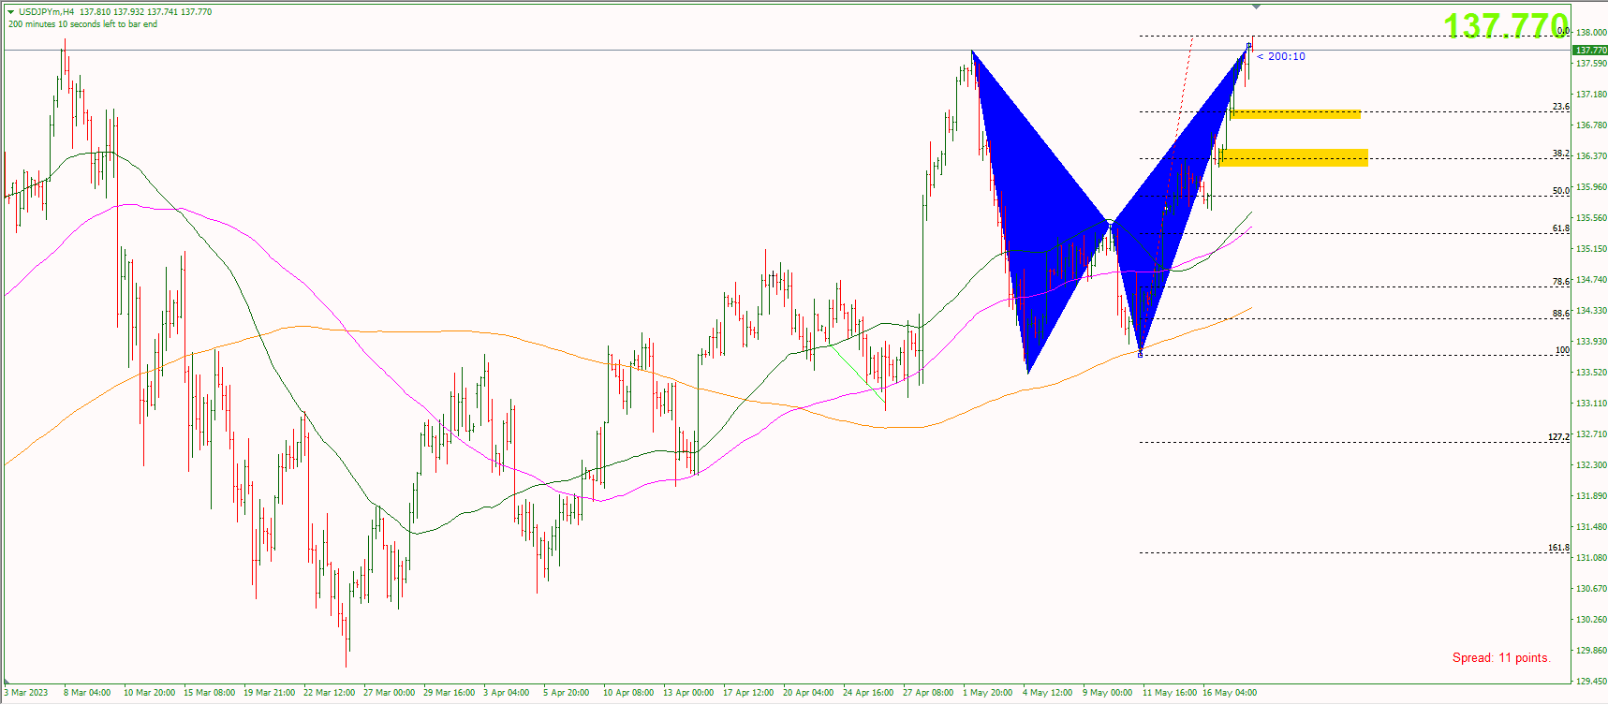Screen dimensions: 1608x705
Task: Click the 38.2 Fibonacci level label
Action: pos(1561,154)
